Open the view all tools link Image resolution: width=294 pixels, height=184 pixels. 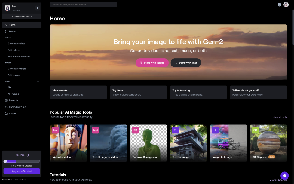coord(280,117)
